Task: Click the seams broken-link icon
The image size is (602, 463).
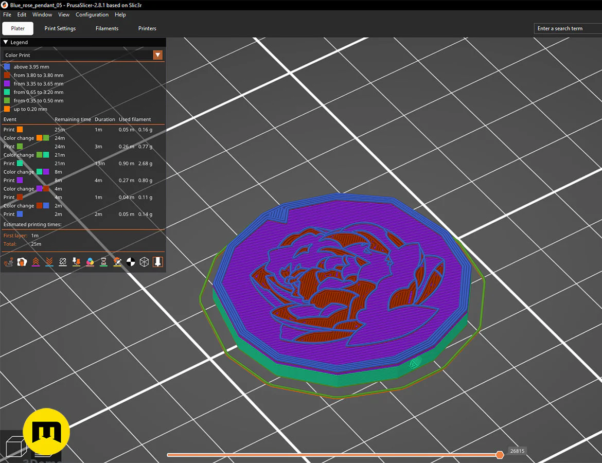Action: 63,262
